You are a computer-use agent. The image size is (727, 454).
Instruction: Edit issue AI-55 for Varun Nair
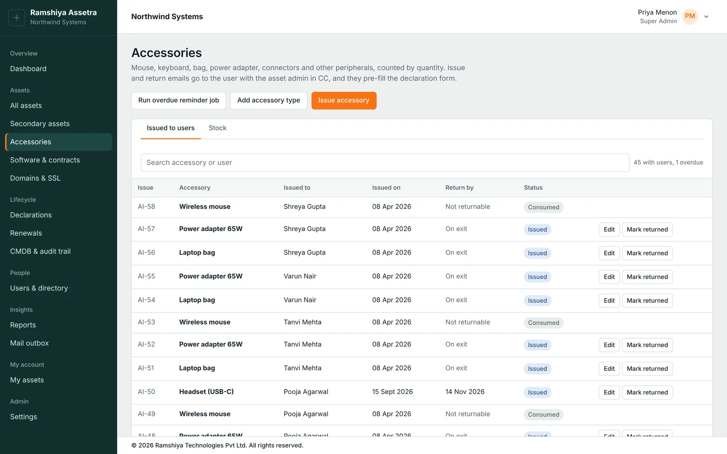tap(609, 276)
